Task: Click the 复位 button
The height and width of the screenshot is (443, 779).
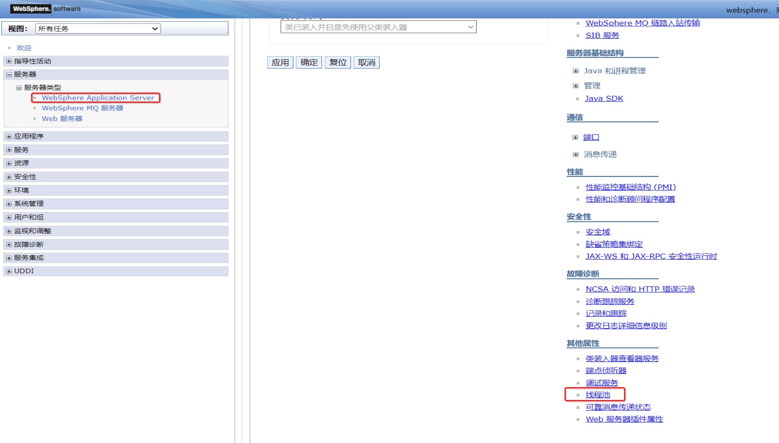Action: click(338, 62)
